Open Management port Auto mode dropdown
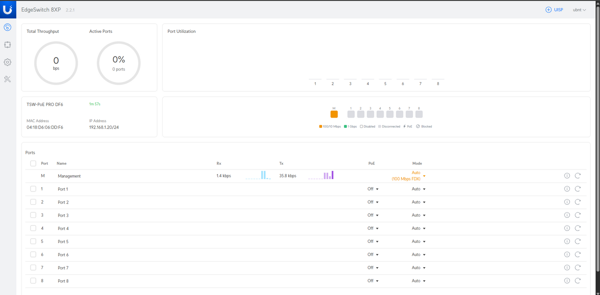 pos(409,176)
